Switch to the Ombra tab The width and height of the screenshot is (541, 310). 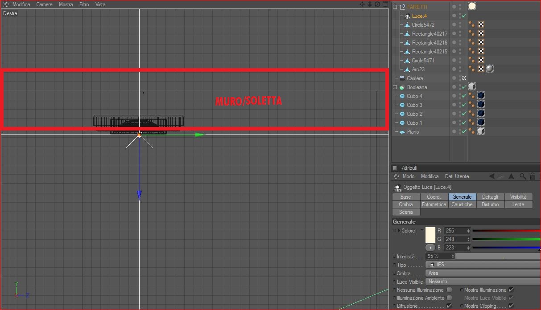pos(406,204)
